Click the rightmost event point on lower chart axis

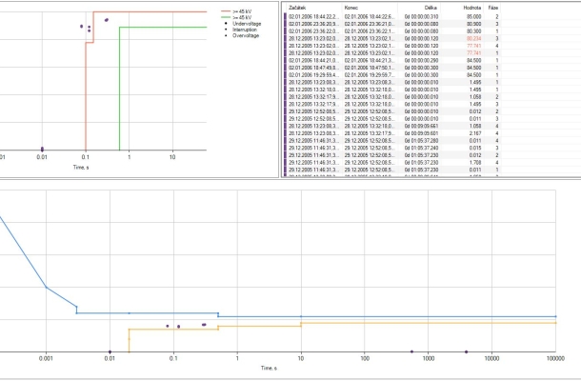tap(466, 351)
